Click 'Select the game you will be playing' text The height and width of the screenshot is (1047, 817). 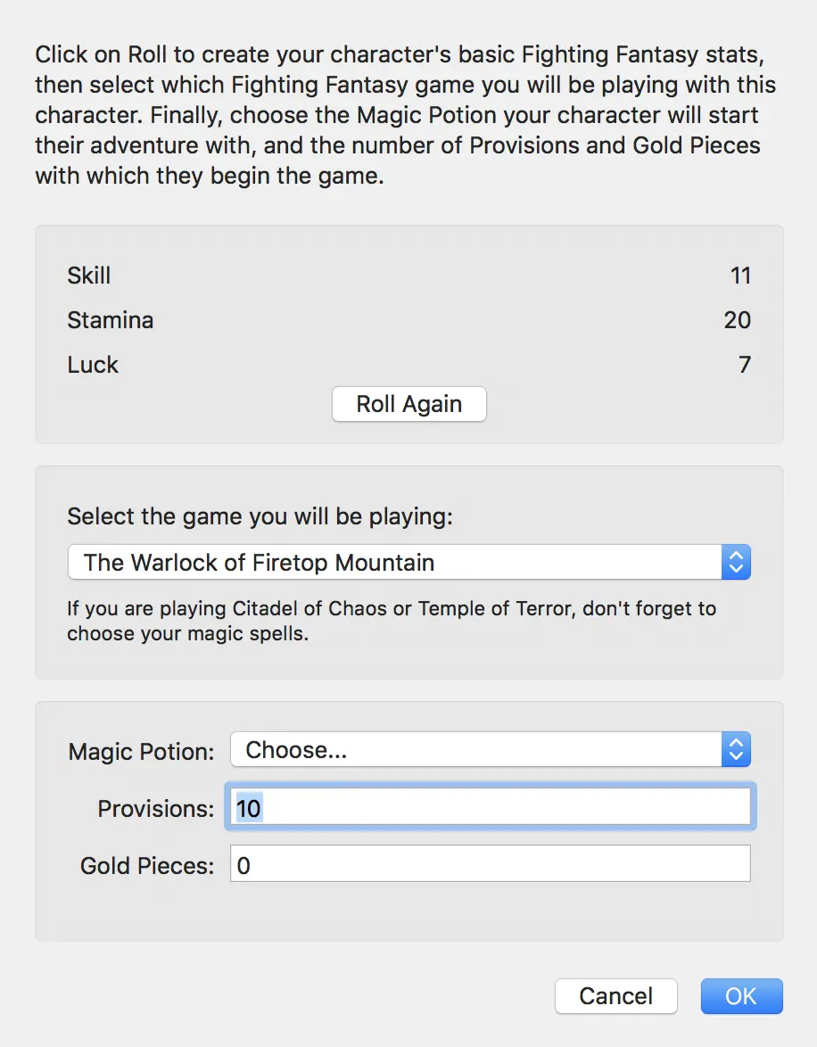coord(260,517)
